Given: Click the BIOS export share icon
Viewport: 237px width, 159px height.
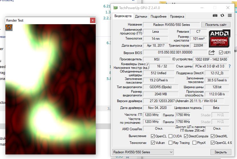Looking at the screenshot, I should pyautogui.click(x=212, y=53).
